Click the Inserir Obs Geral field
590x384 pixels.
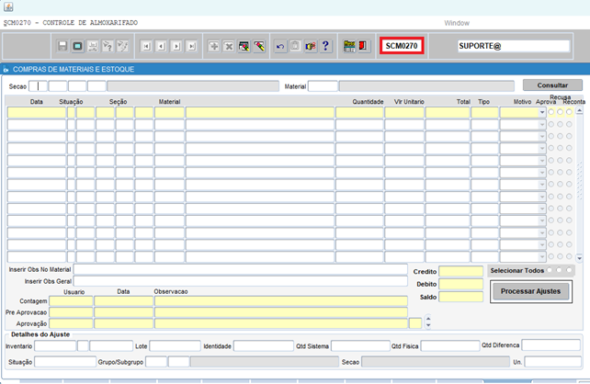click(x=241, y=281)
